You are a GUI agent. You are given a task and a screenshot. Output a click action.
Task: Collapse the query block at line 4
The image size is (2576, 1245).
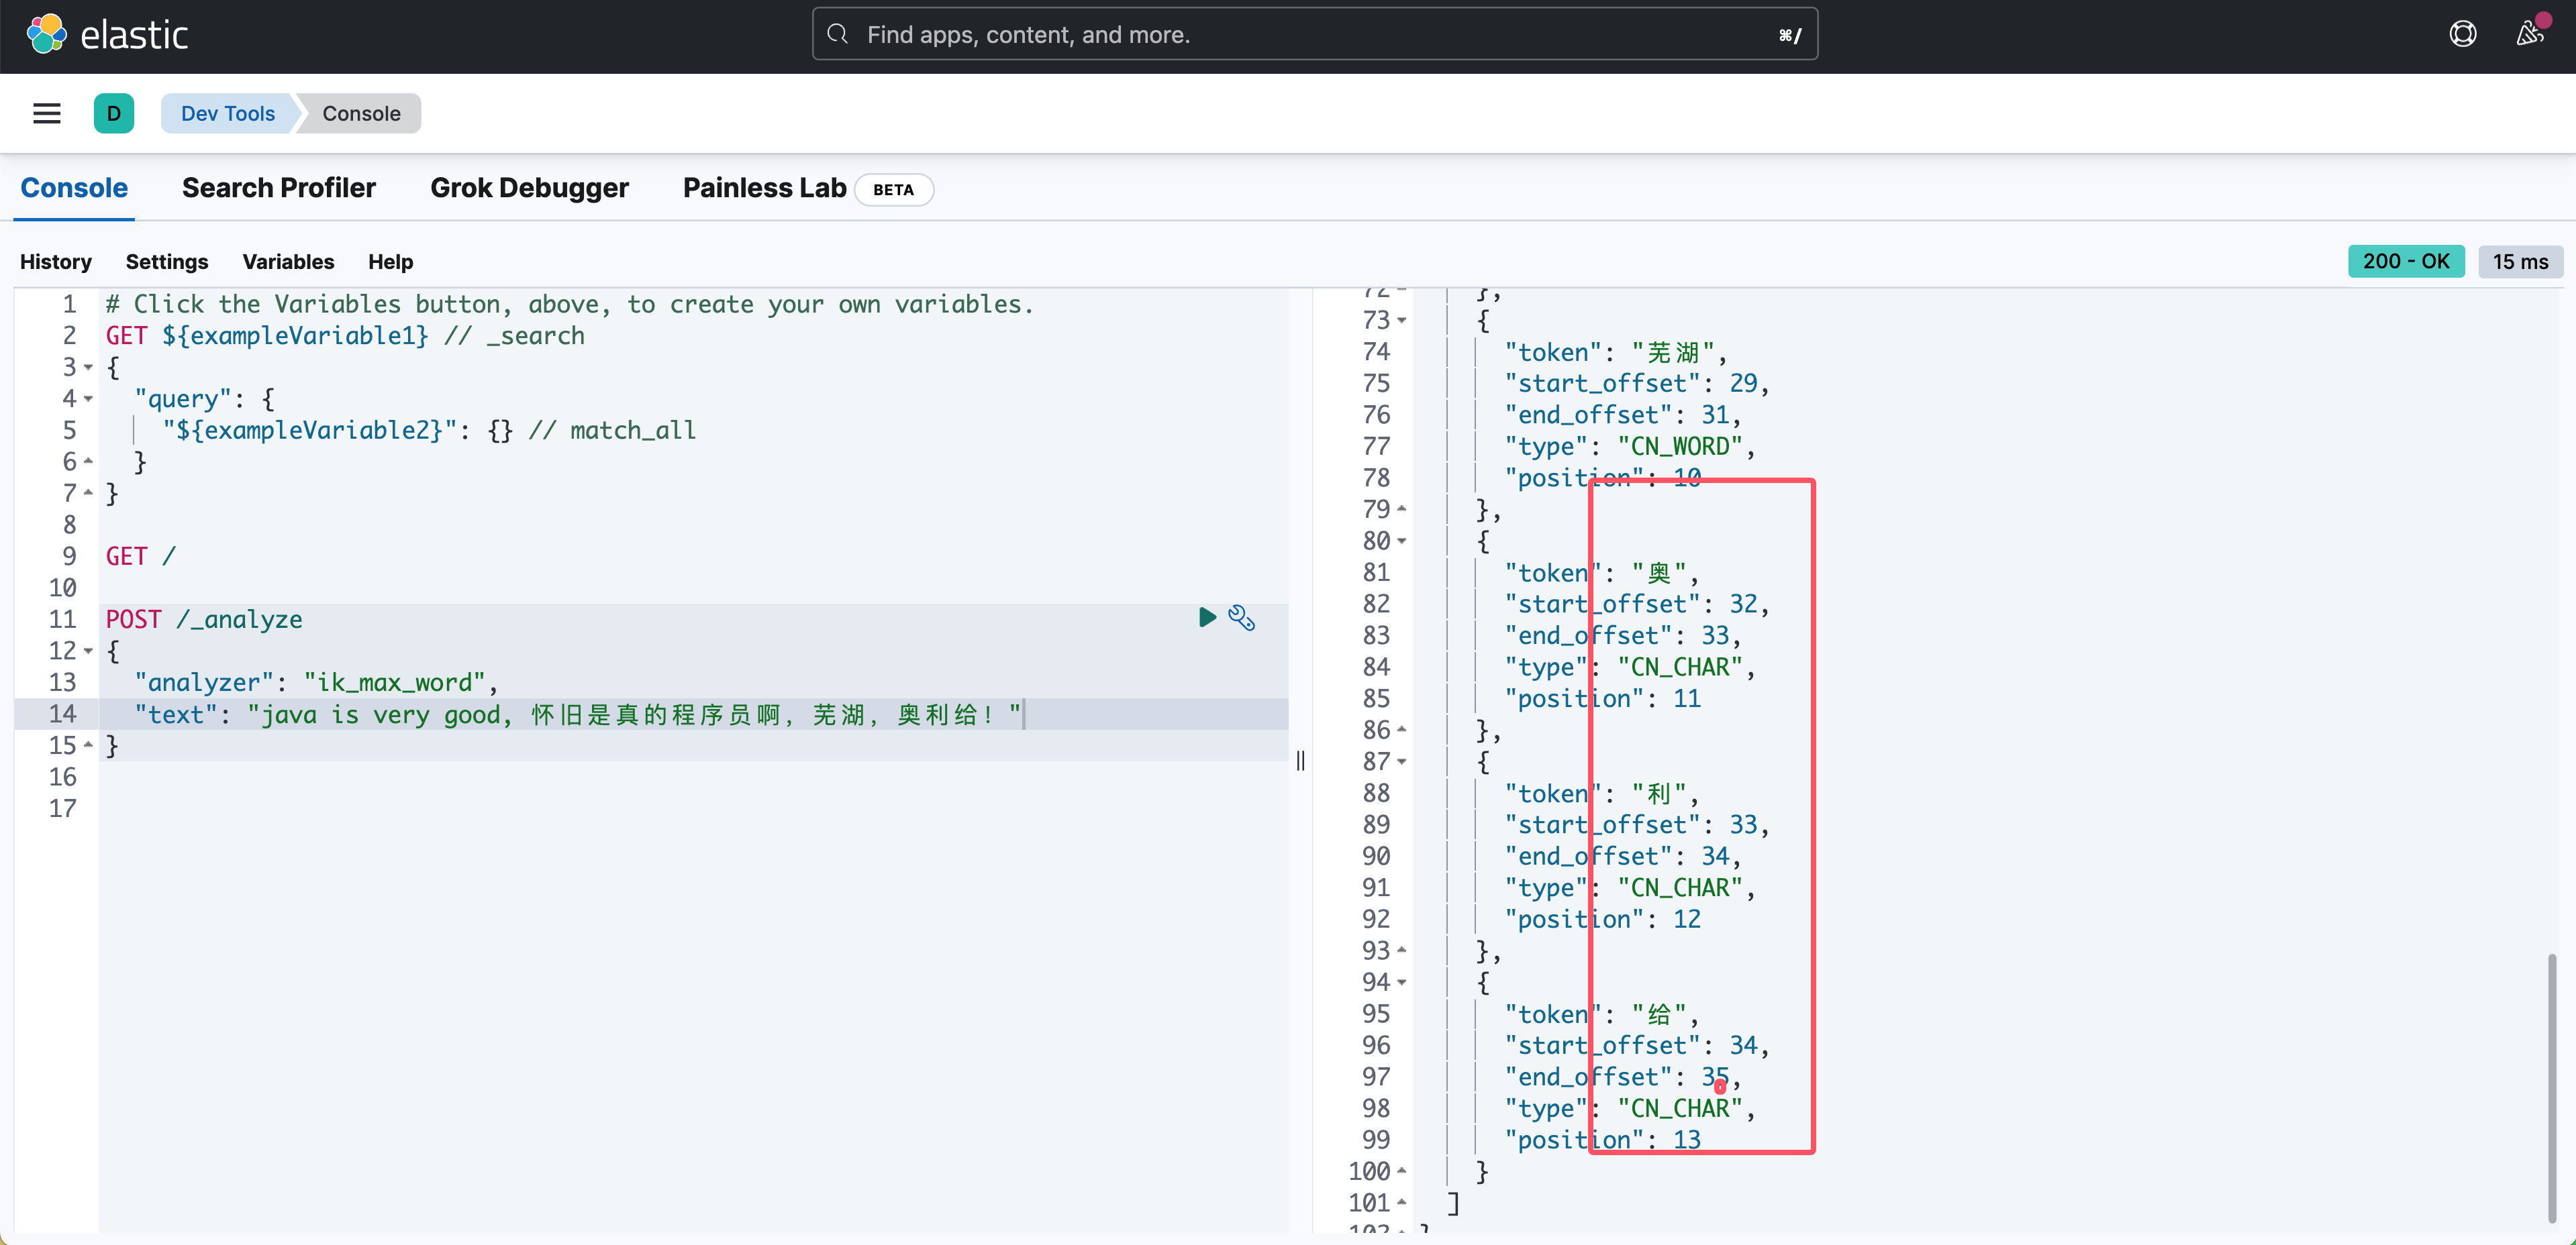88,400
